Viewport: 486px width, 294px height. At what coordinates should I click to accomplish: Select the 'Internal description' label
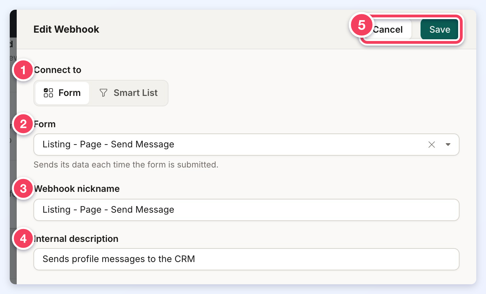[x=76, y=239]
